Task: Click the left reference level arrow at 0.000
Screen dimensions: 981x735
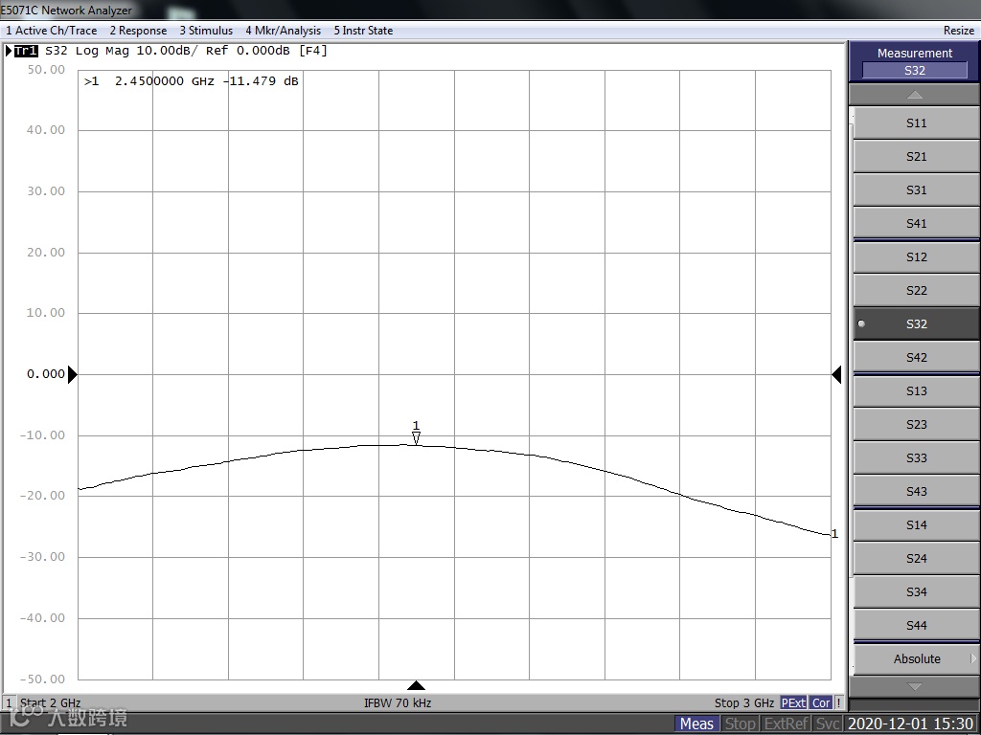Action: (73, 374)
